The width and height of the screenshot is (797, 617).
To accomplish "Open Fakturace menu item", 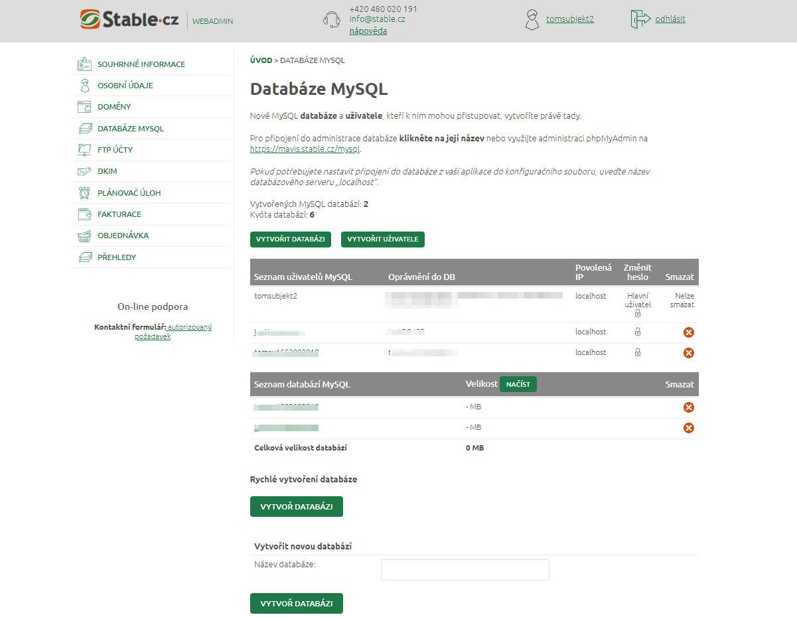I will coord(119,214).
